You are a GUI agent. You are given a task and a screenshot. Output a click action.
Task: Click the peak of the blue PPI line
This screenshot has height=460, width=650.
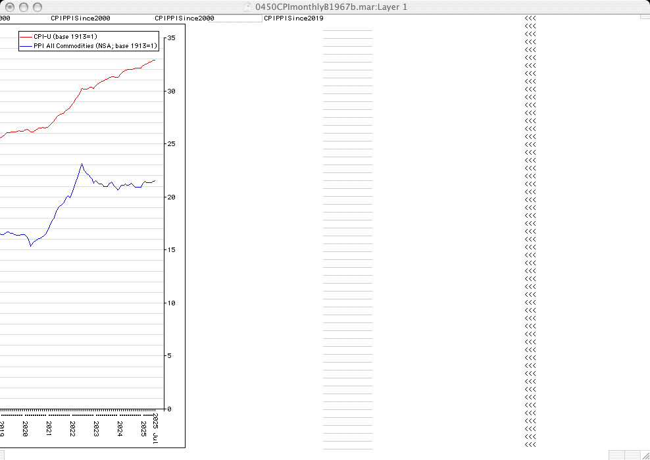pos(82,164)
